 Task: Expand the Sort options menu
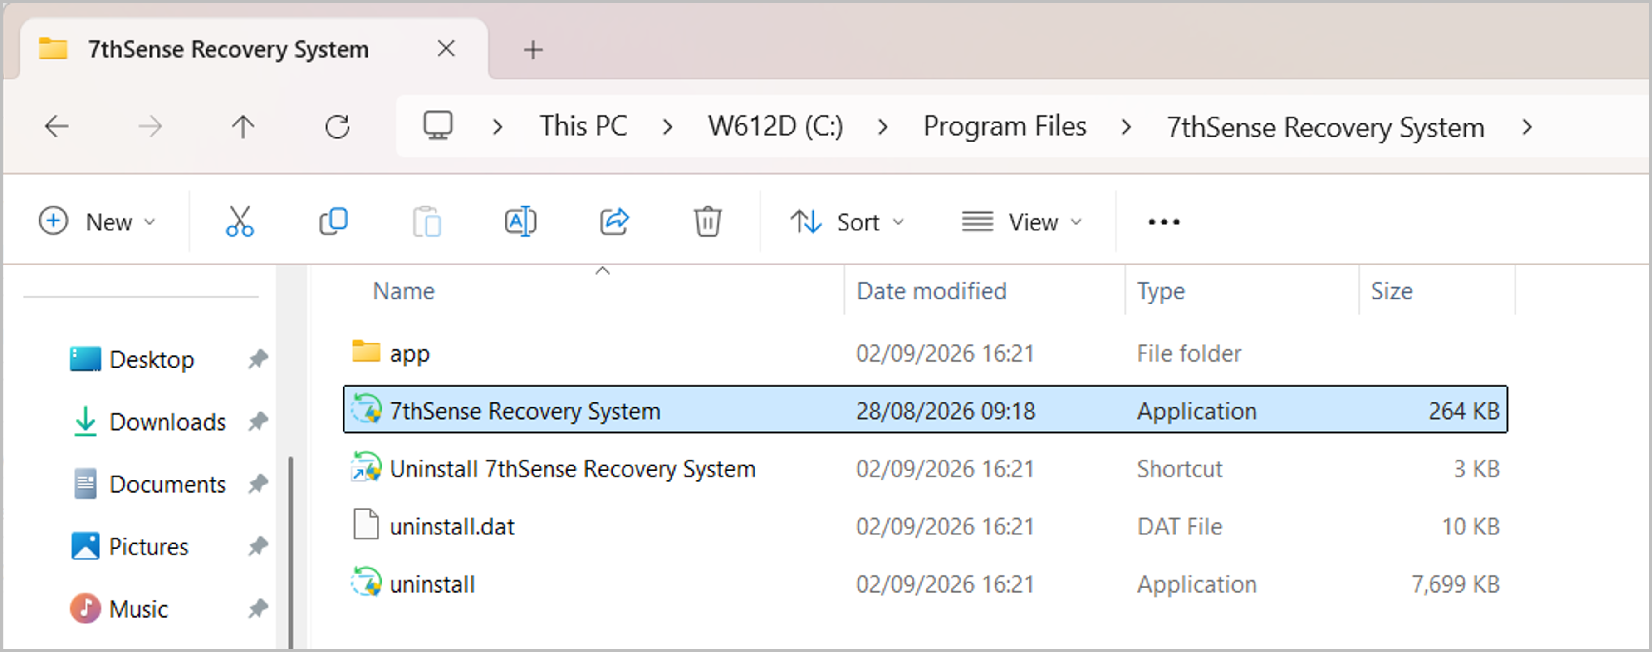[x=847, y=222]
